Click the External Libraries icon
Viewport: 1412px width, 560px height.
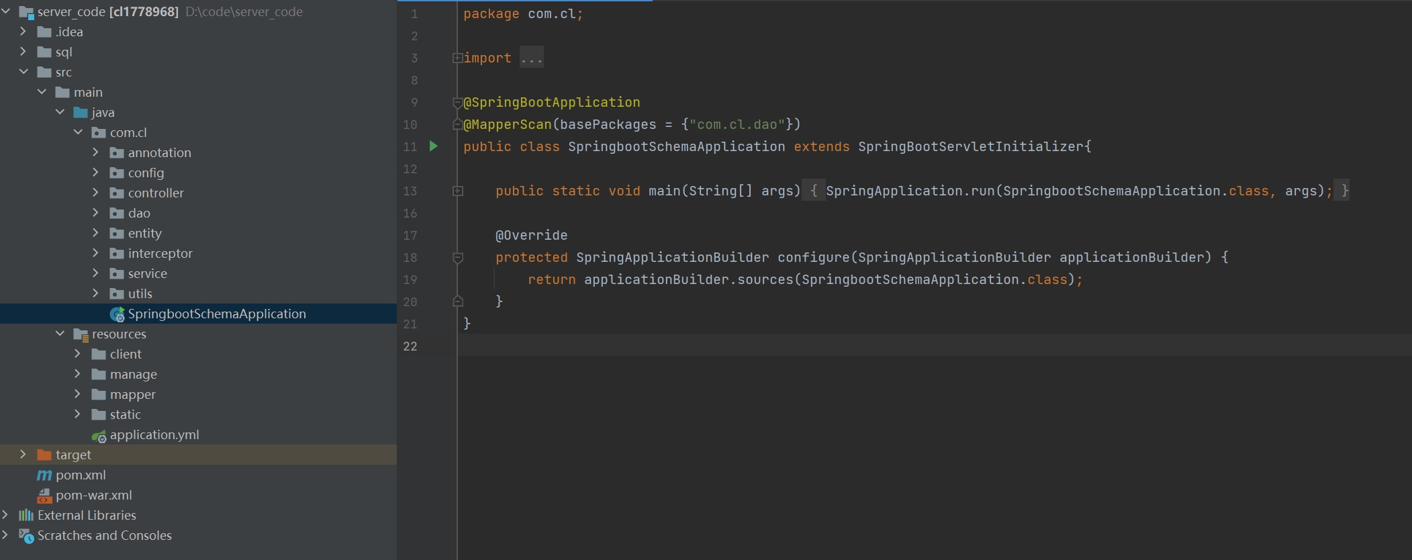click(x=26, y=515)
